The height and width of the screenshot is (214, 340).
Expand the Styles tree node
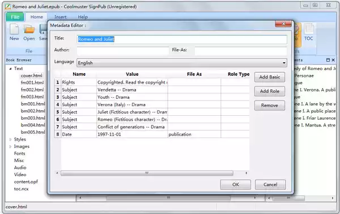[x=10, y=139]
